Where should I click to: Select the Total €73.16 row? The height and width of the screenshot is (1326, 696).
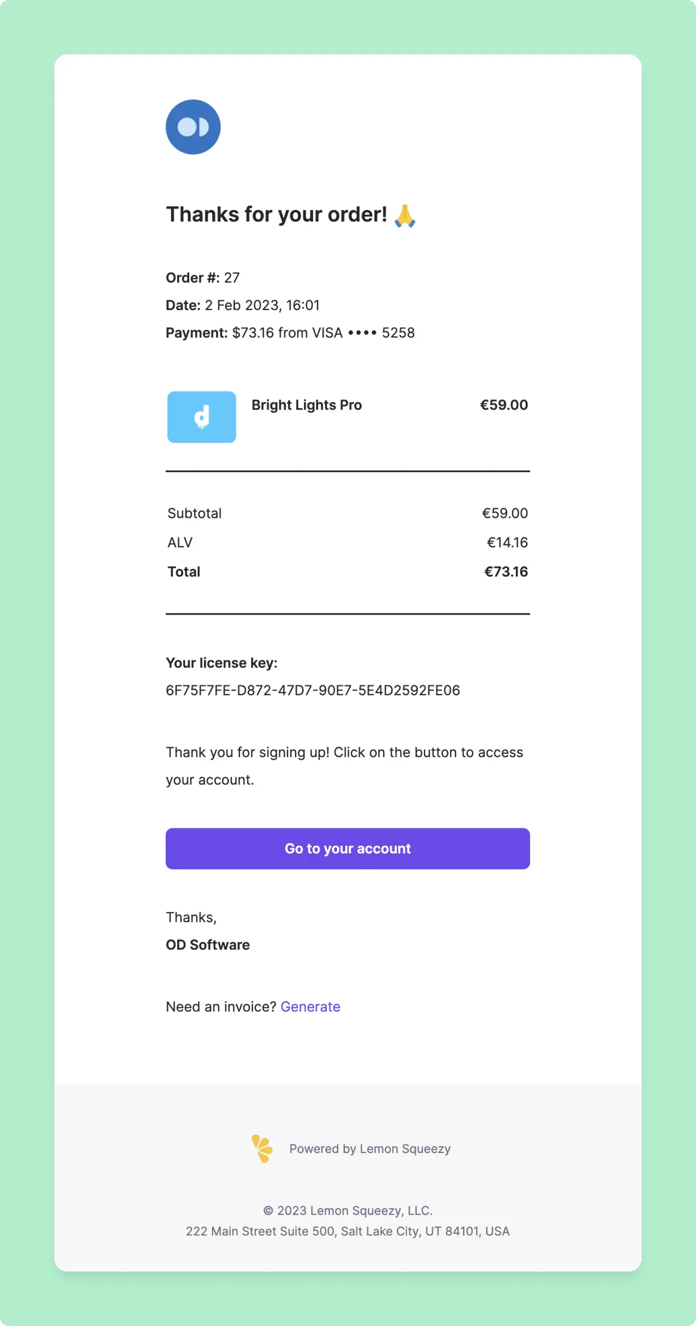[348, 571]
